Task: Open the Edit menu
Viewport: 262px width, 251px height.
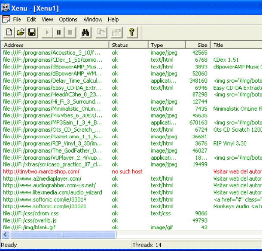Action: [31, 19]
